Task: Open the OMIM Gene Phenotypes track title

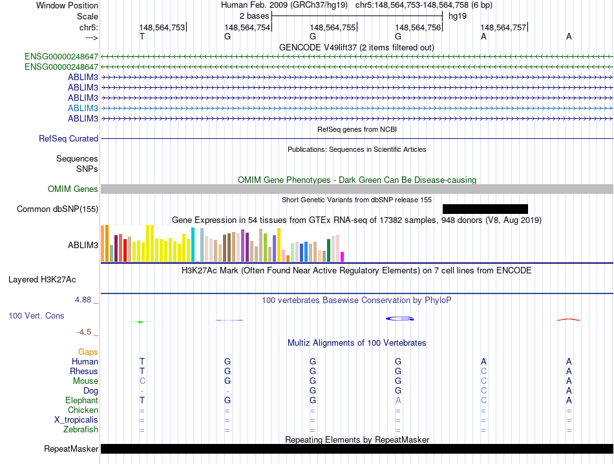Action: (357, 180)
